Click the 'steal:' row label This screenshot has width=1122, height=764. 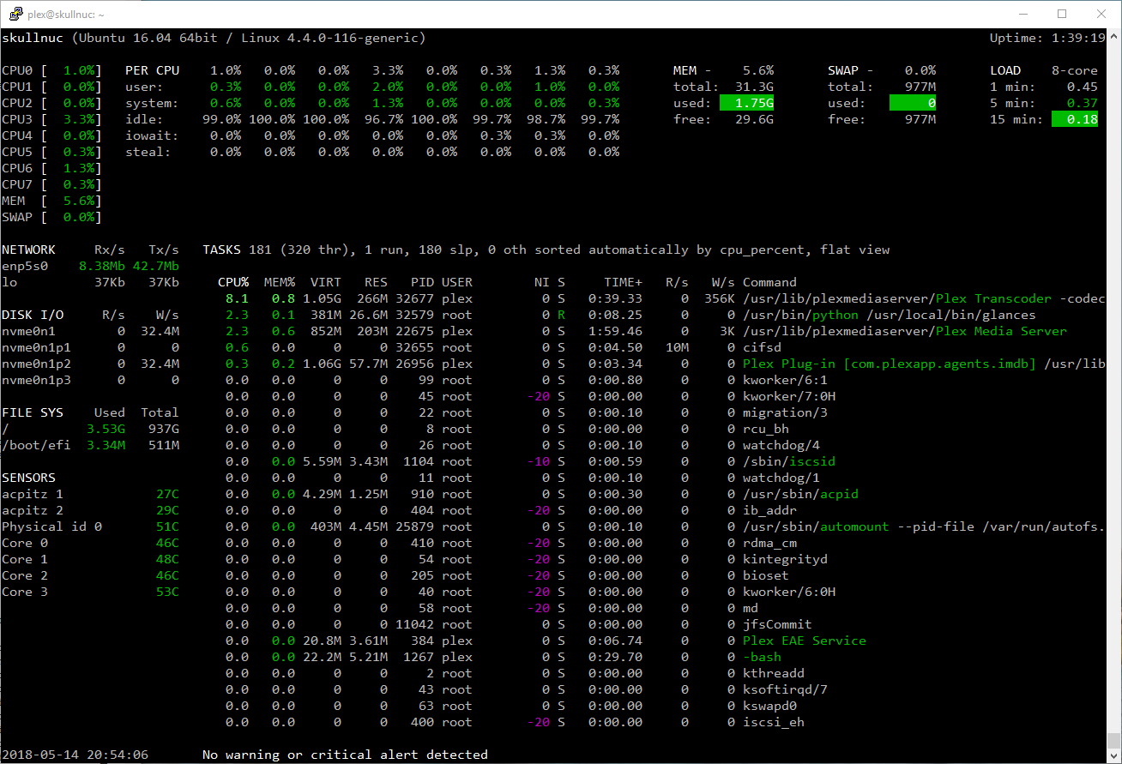(x=148, y=152)
